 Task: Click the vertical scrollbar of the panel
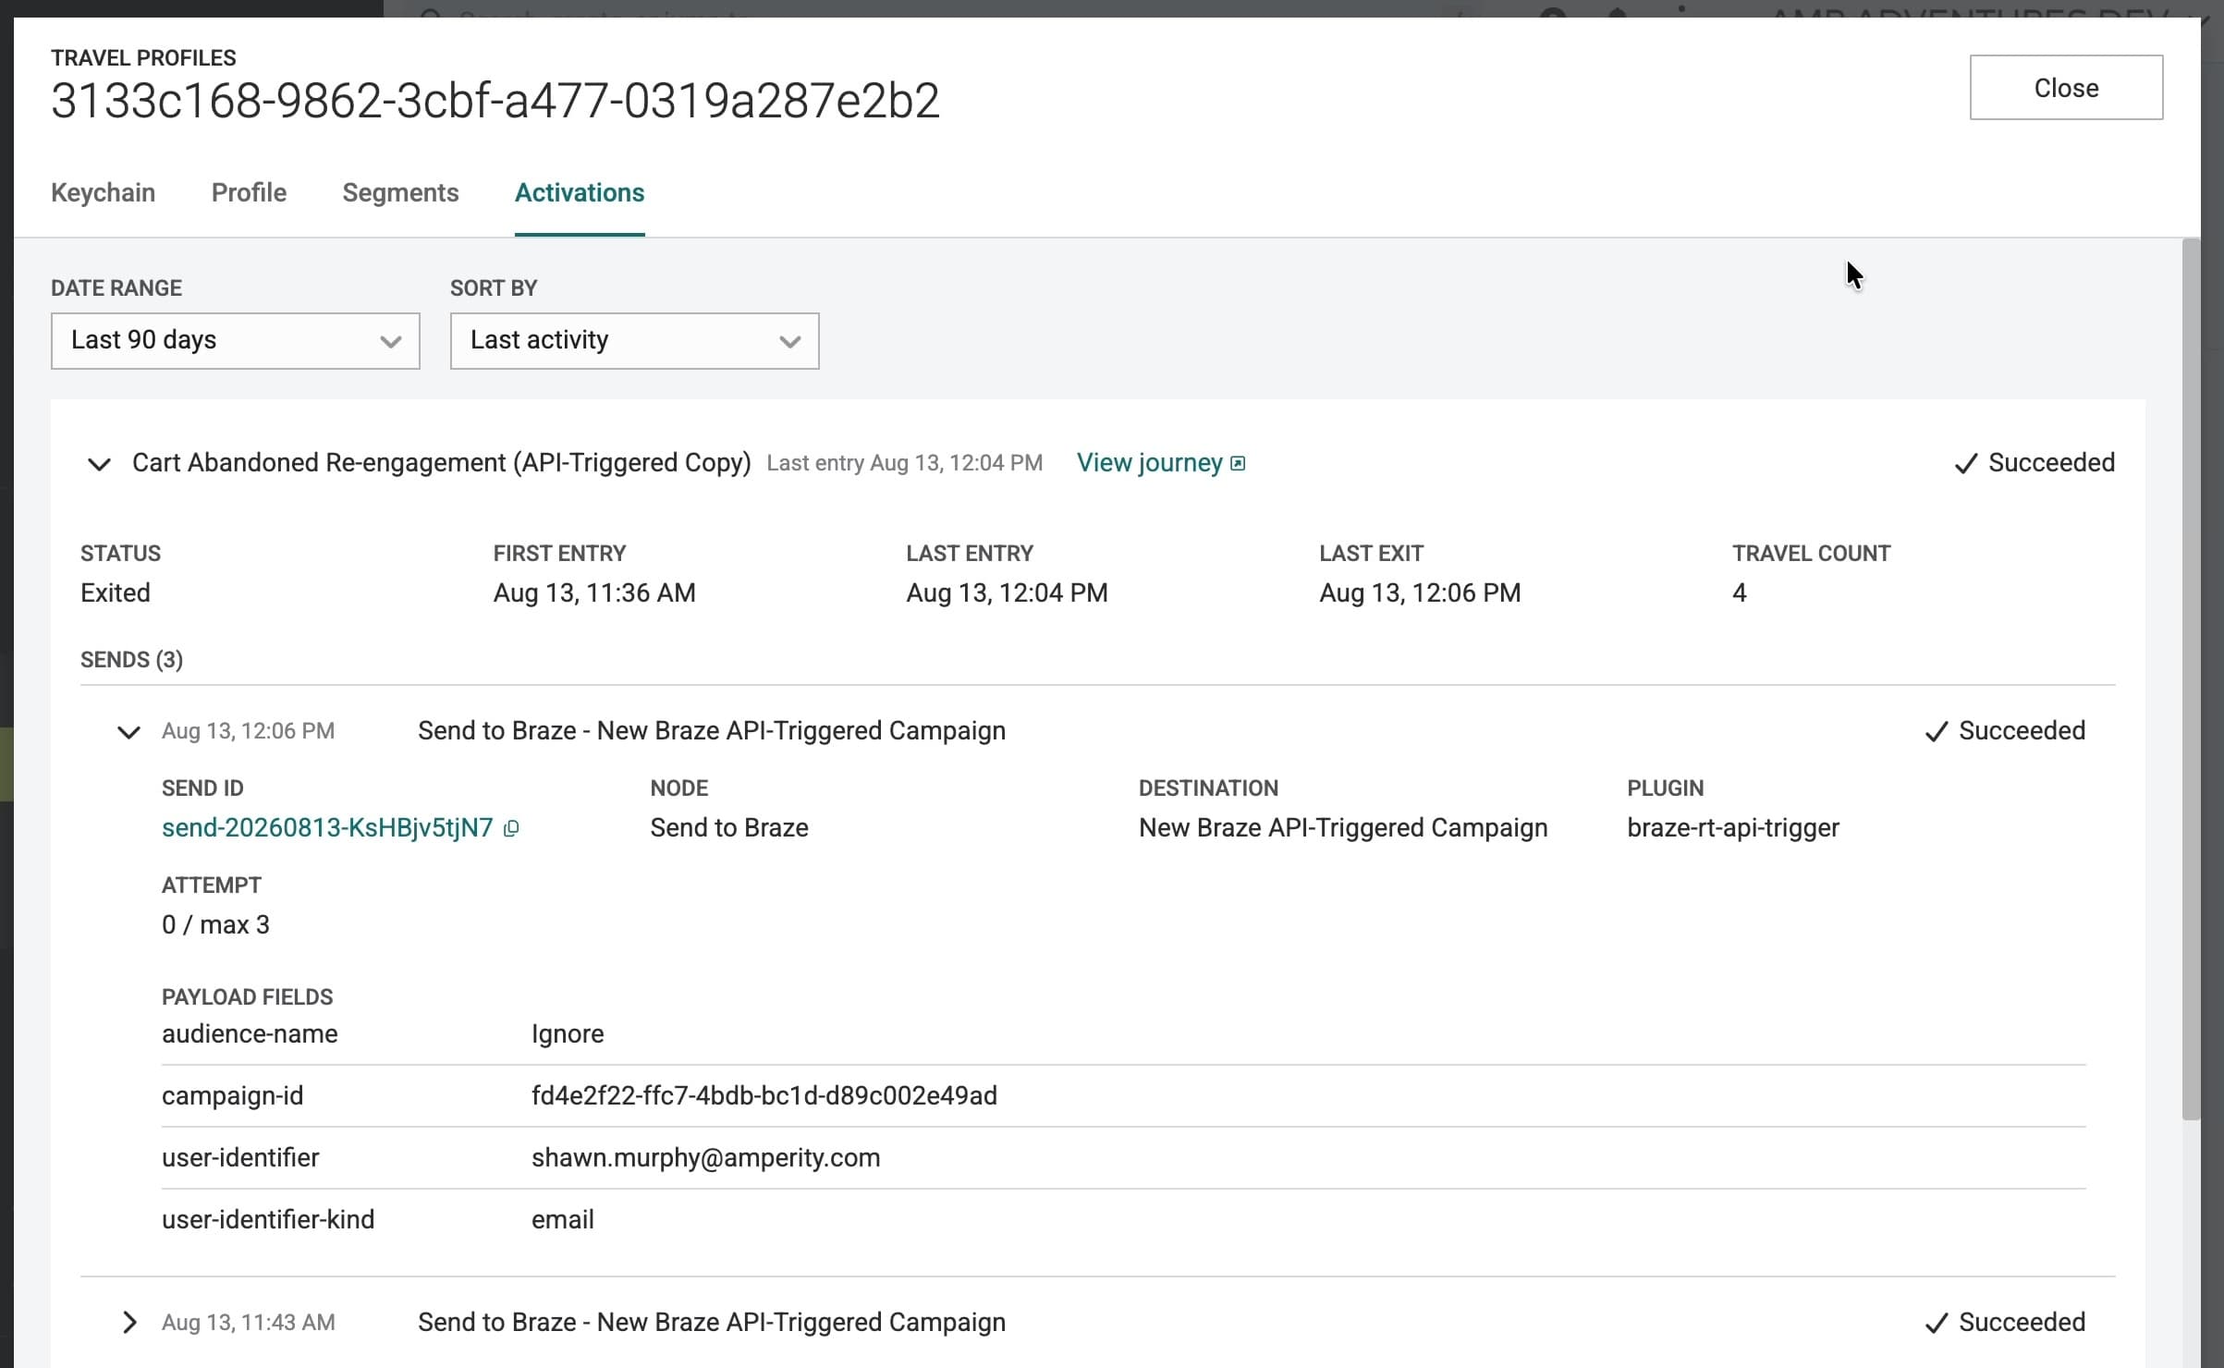[2191, 679]
